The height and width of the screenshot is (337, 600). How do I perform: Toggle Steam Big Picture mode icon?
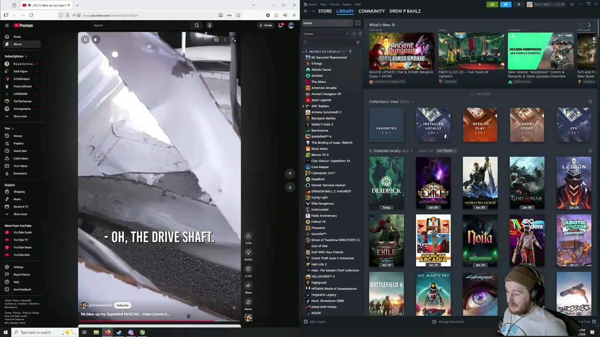[x=572, y=5]
